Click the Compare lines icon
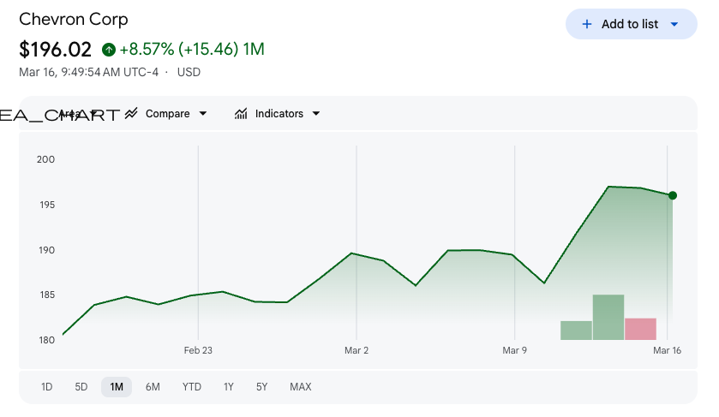The height and width of the screenshot is (417, 719). point(131,113)
